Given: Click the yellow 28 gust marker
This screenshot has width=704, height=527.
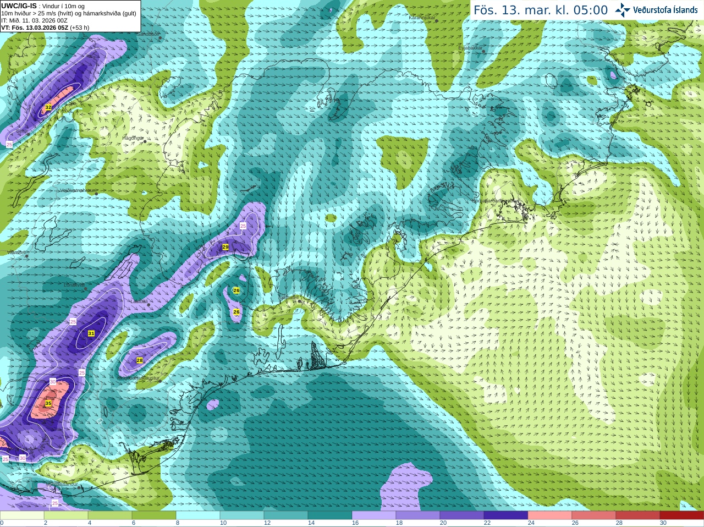Looking at the screenshot, I should [140, 360].
